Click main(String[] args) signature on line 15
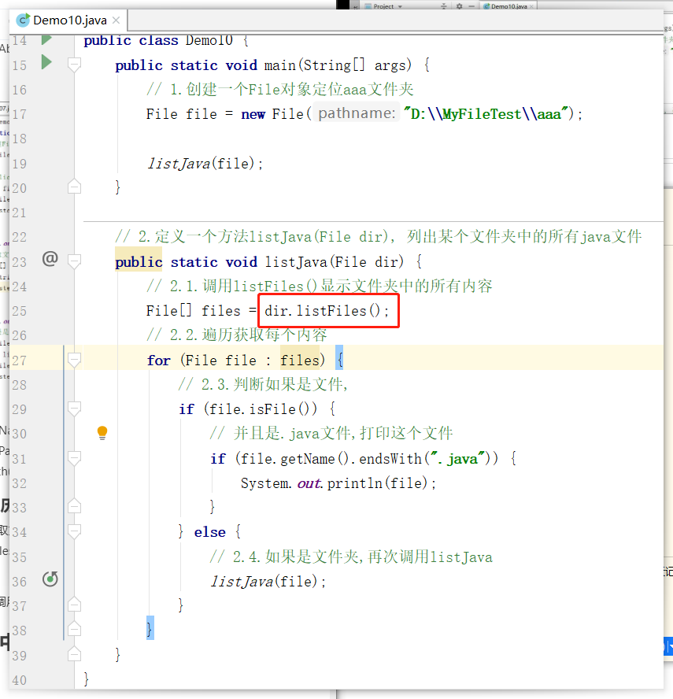The height and width of the screenshot is (699, 673). point(338,65)
